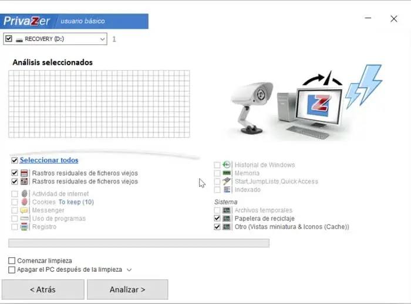Image resolution: width=411 pixels, height=304 pixels.
Task: Click the pink Cookies icon
Action: click(x=24, y=202)
